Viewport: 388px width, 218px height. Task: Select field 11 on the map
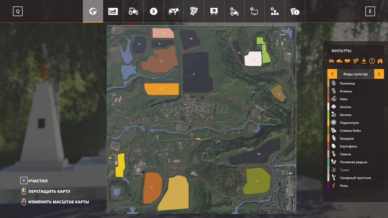point(139,45)
